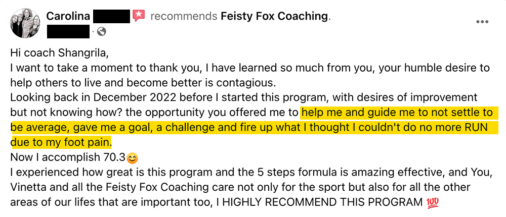Click the name Carolina
506x217 pixels.
(68, 16)
